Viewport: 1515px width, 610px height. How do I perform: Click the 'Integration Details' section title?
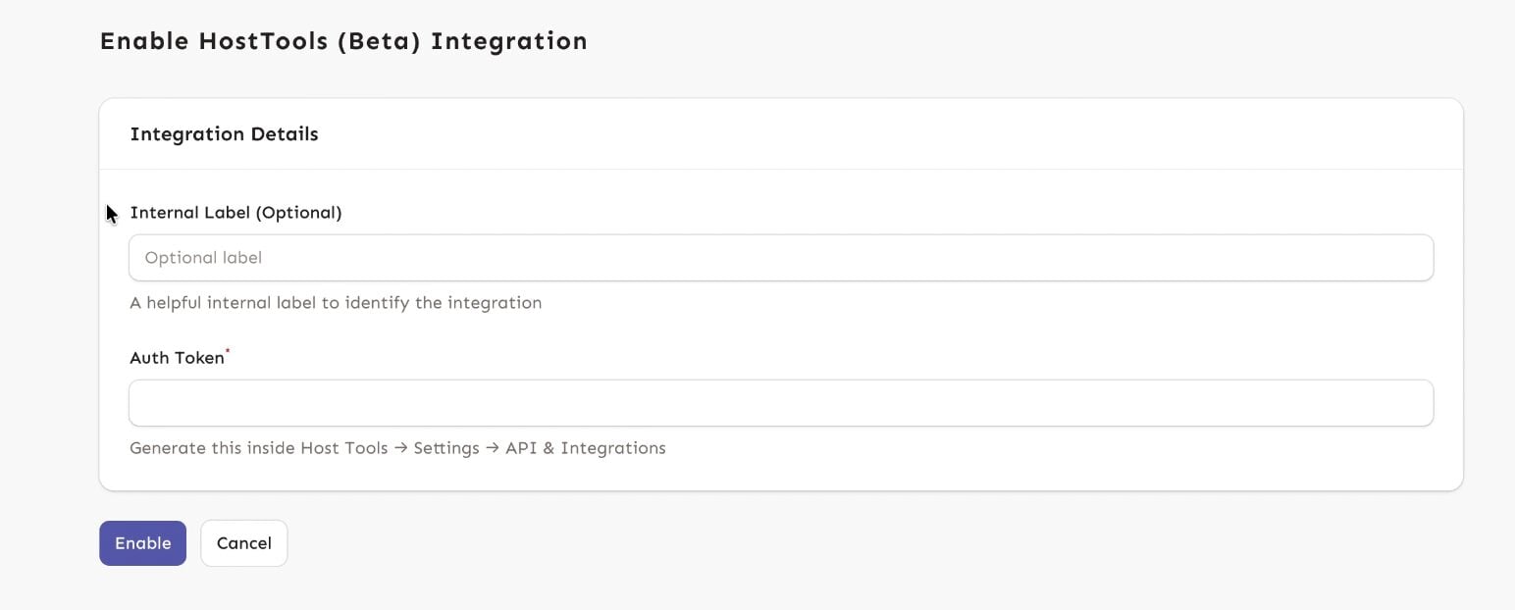point(224,133)
